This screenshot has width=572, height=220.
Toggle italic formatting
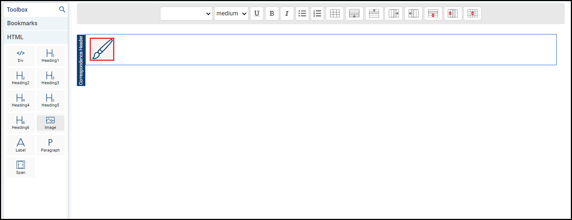coord(287,14)
